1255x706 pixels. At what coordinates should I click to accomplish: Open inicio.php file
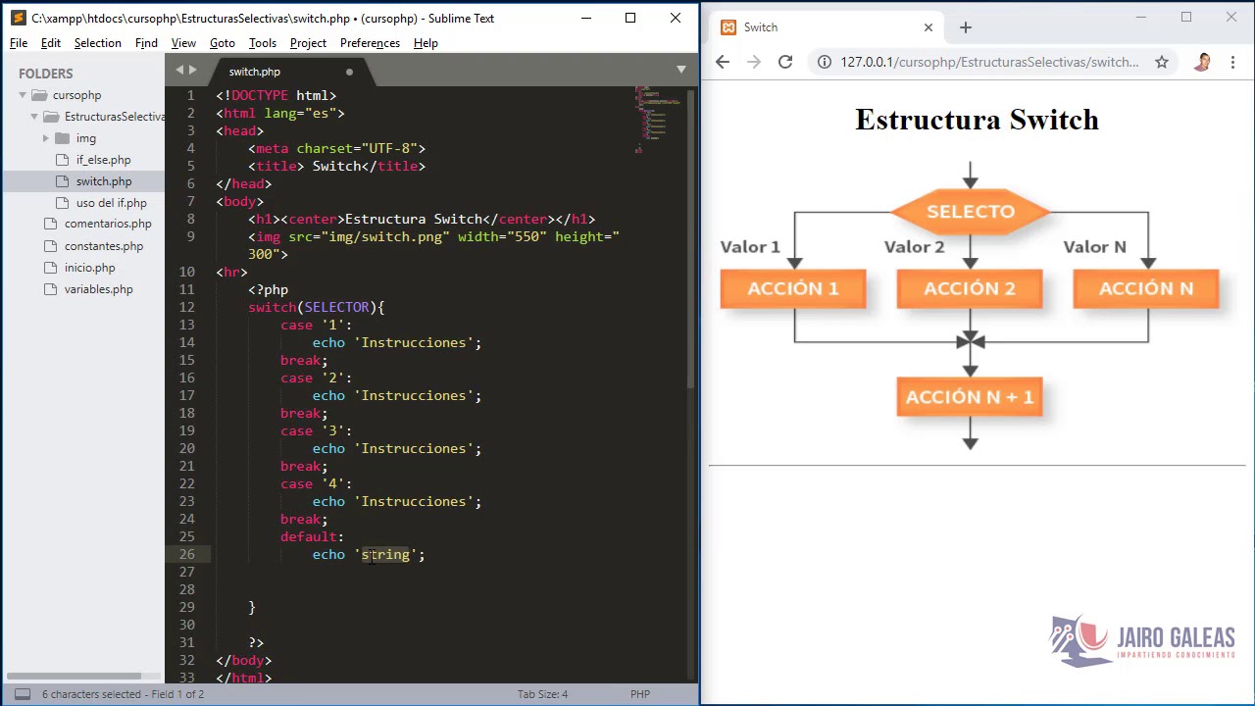(x=89, y=268)
